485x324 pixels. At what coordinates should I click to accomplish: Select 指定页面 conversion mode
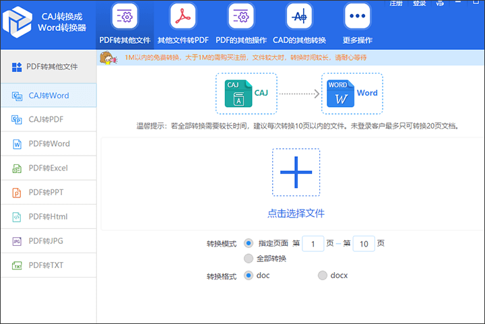[249, 243]
